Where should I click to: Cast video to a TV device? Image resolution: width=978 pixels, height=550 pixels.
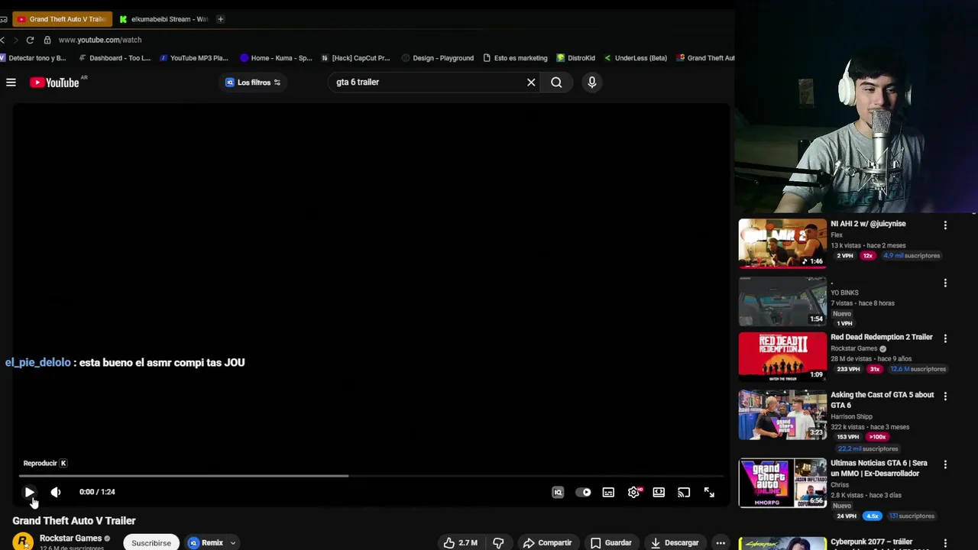click(x=684, y=493)
